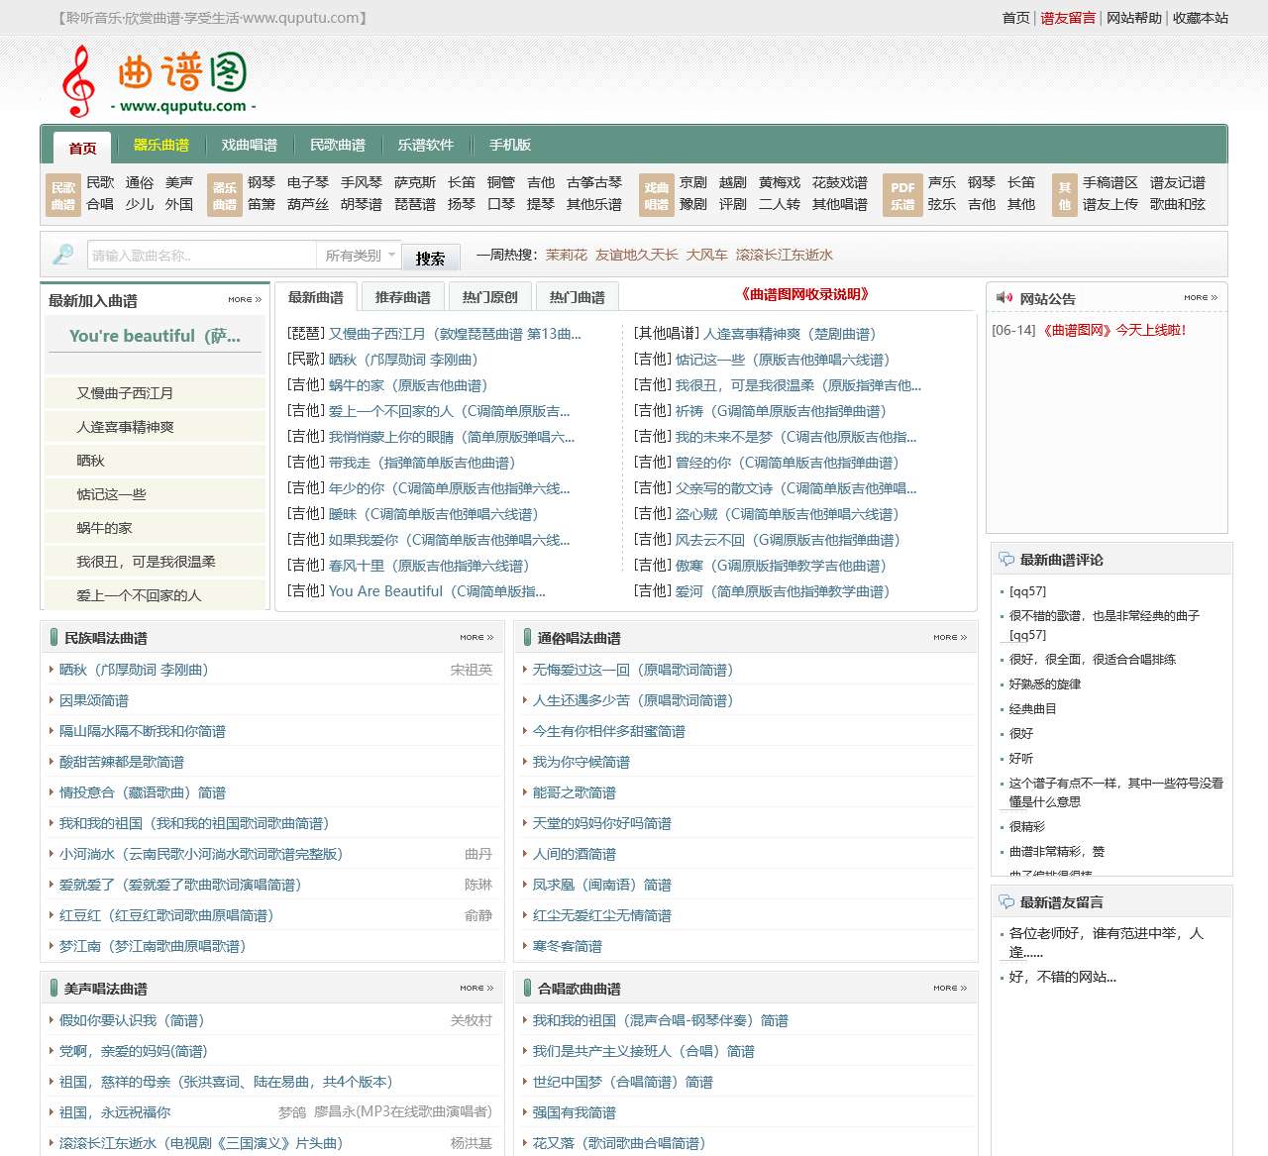Screen dimensions: 1268x1156
Task: Click the 器乐曲谱 category badge icon
Action: click(225, 194)
